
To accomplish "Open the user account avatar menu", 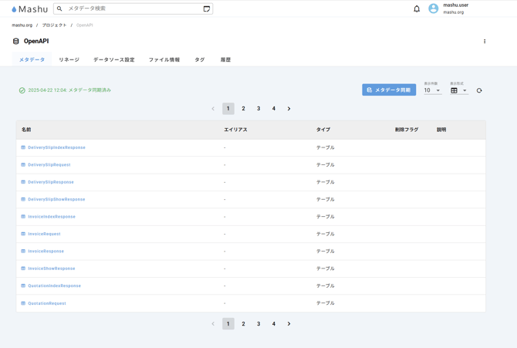I will pos(433,9).
